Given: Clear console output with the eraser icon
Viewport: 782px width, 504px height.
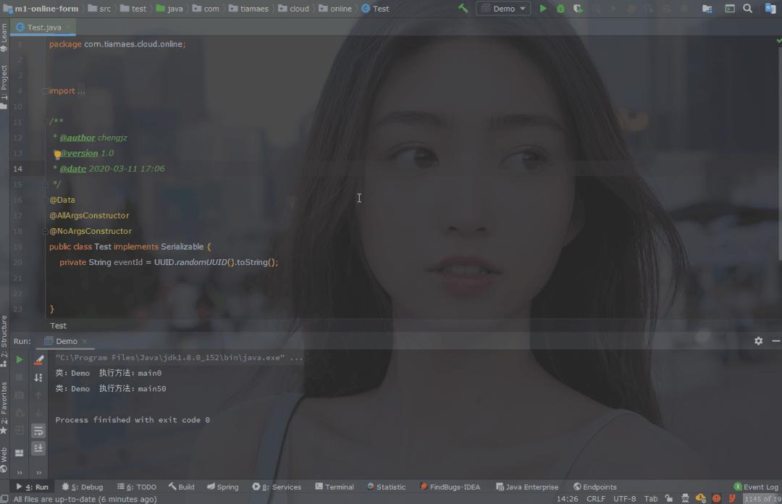Looking at the screenshot, I should (38, 359).
